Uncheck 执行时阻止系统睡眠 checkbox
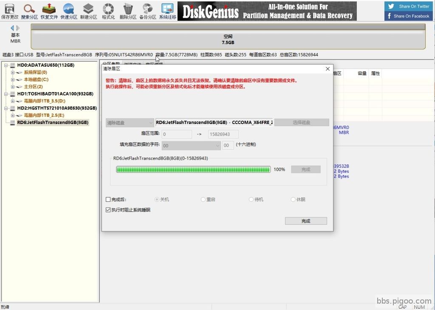Image resolution: width=435 pixels, height=310 pixels. (x=108, y=210)
